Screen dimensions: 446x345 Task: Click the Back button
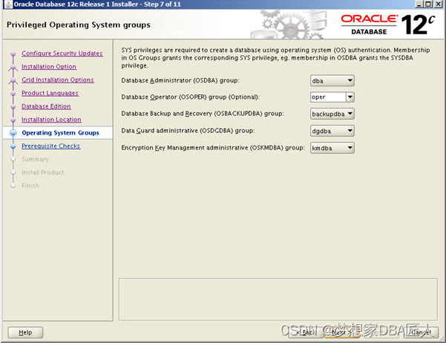[x=306, y=332]
